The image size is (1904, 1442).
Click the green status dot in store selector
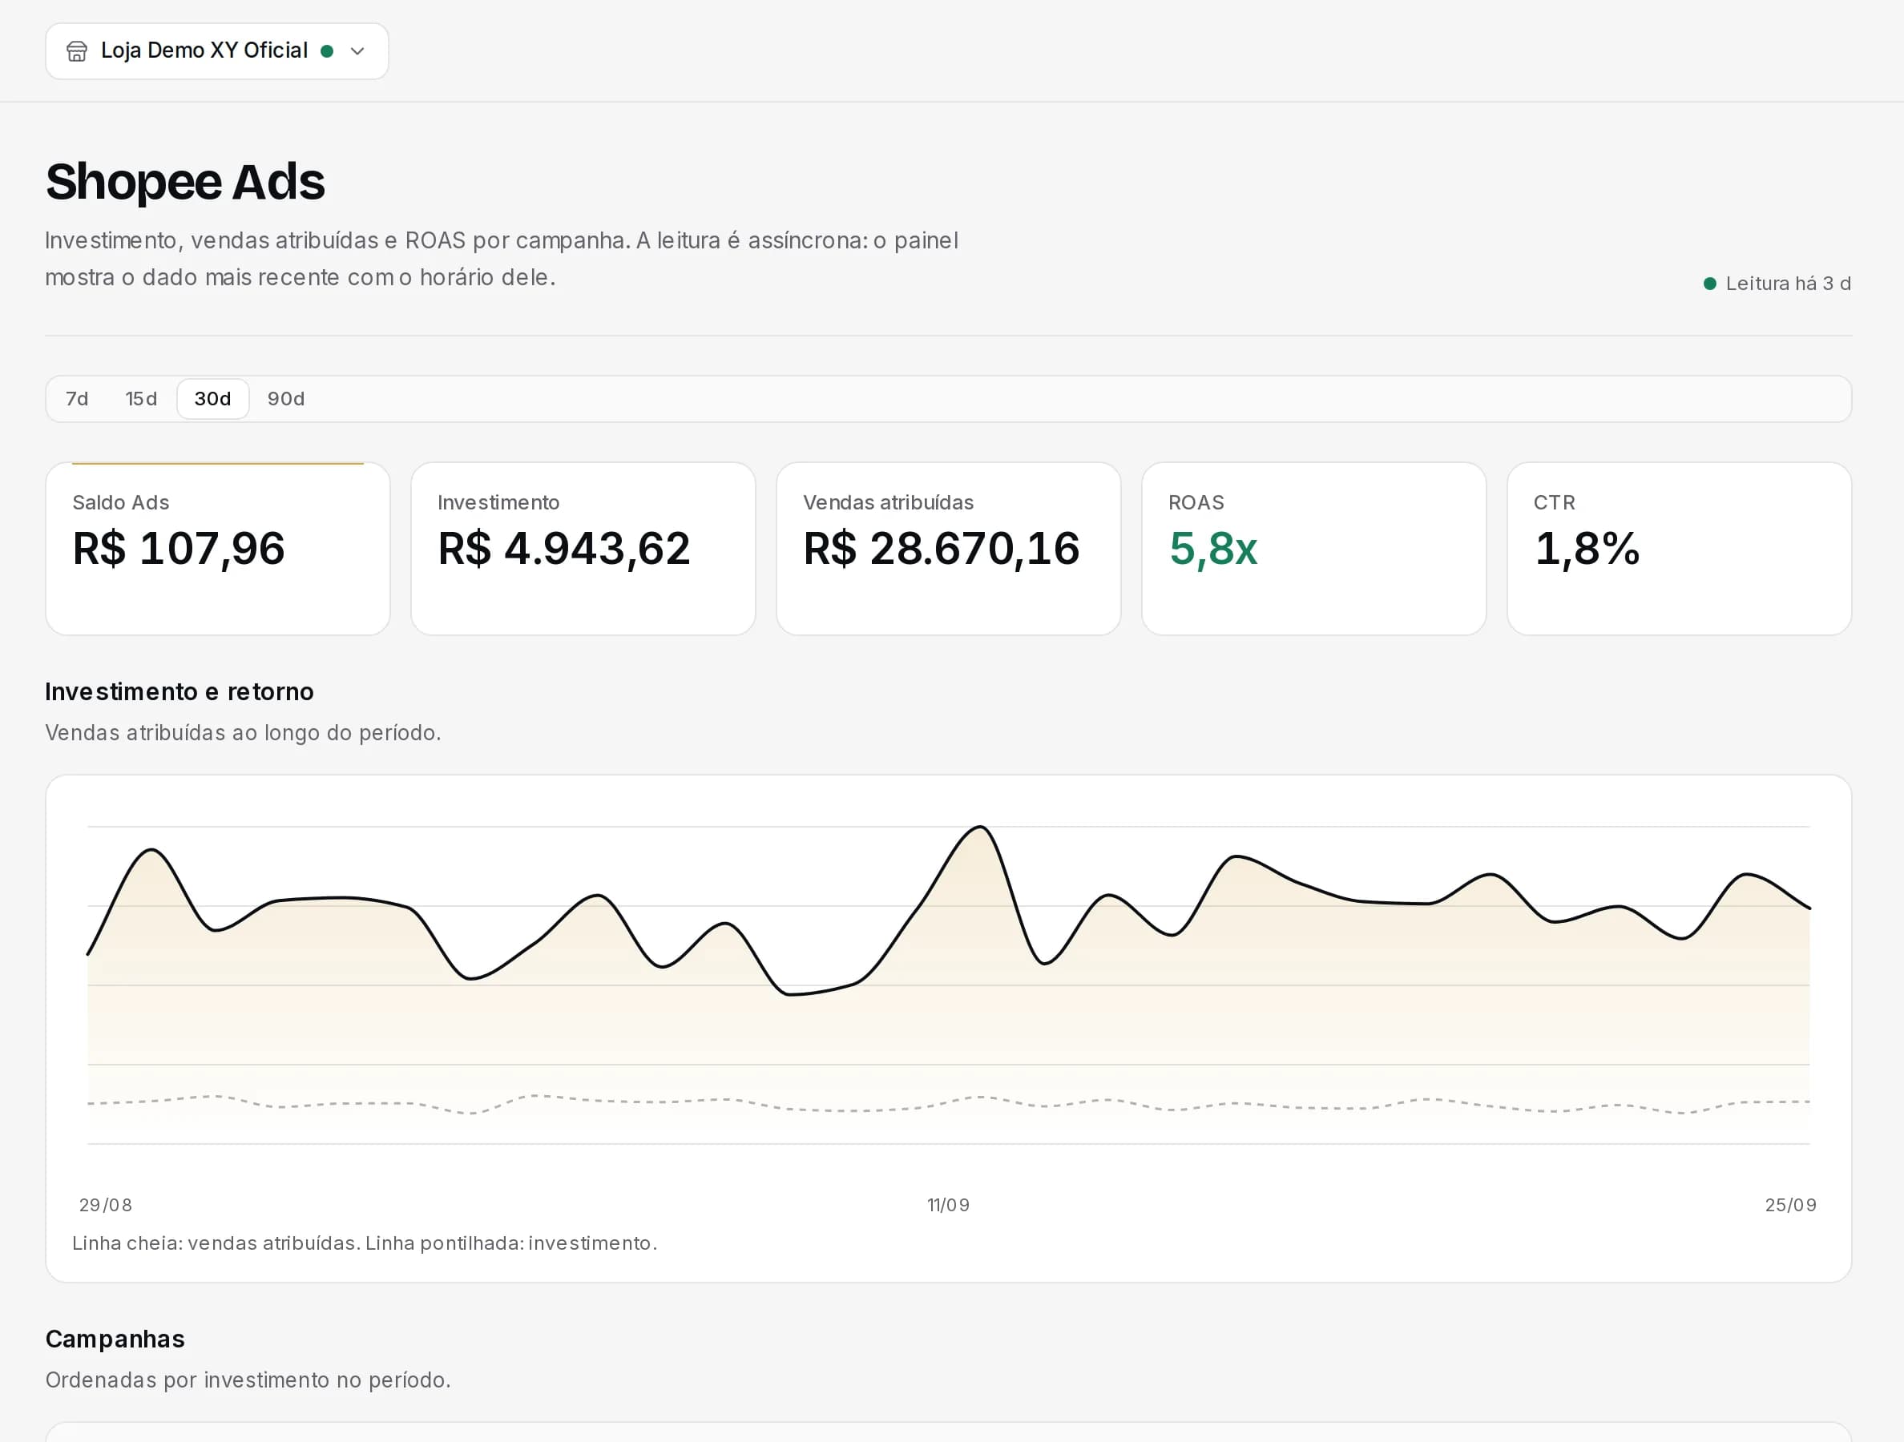[327, 51]
